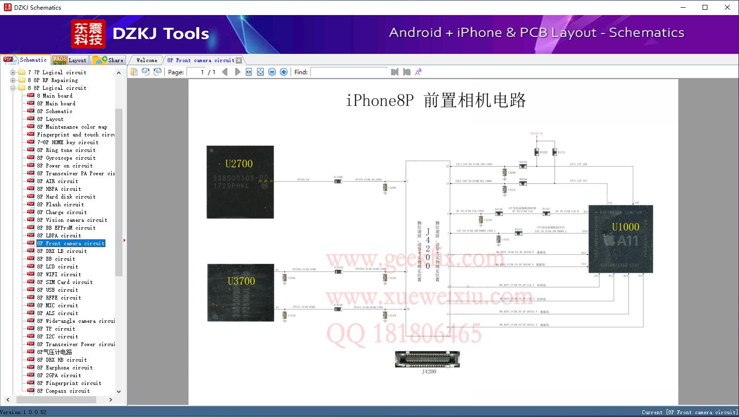Image resolution: width=739 pixels, height=417 pixels.
Task: Open 8P BB EPProM circuit
Action: coord(66,228)
